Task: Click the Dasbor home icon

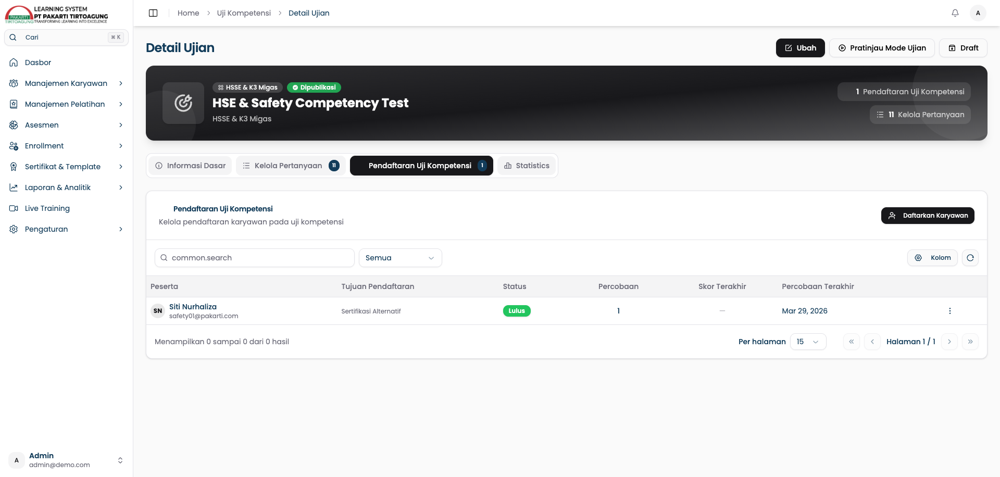Action: [x=14, y=62]
